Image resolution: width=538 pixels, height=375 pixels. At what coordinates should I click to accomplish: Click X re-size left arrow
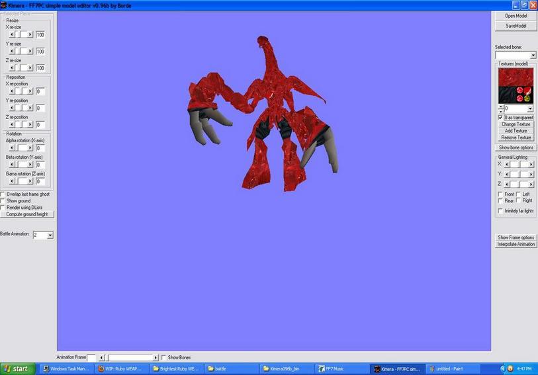12,34
